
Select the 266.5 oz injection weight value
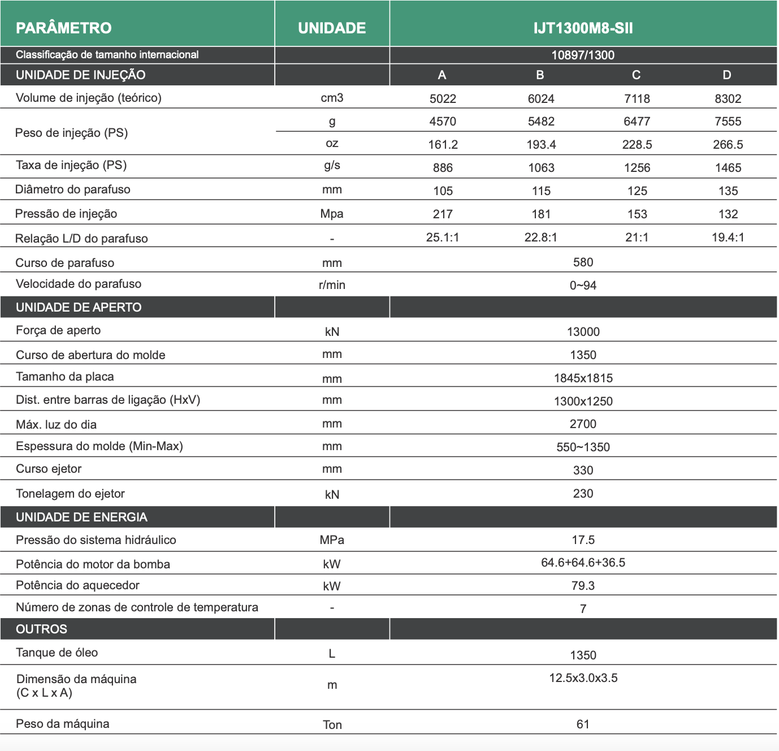[x=728, y=144]
